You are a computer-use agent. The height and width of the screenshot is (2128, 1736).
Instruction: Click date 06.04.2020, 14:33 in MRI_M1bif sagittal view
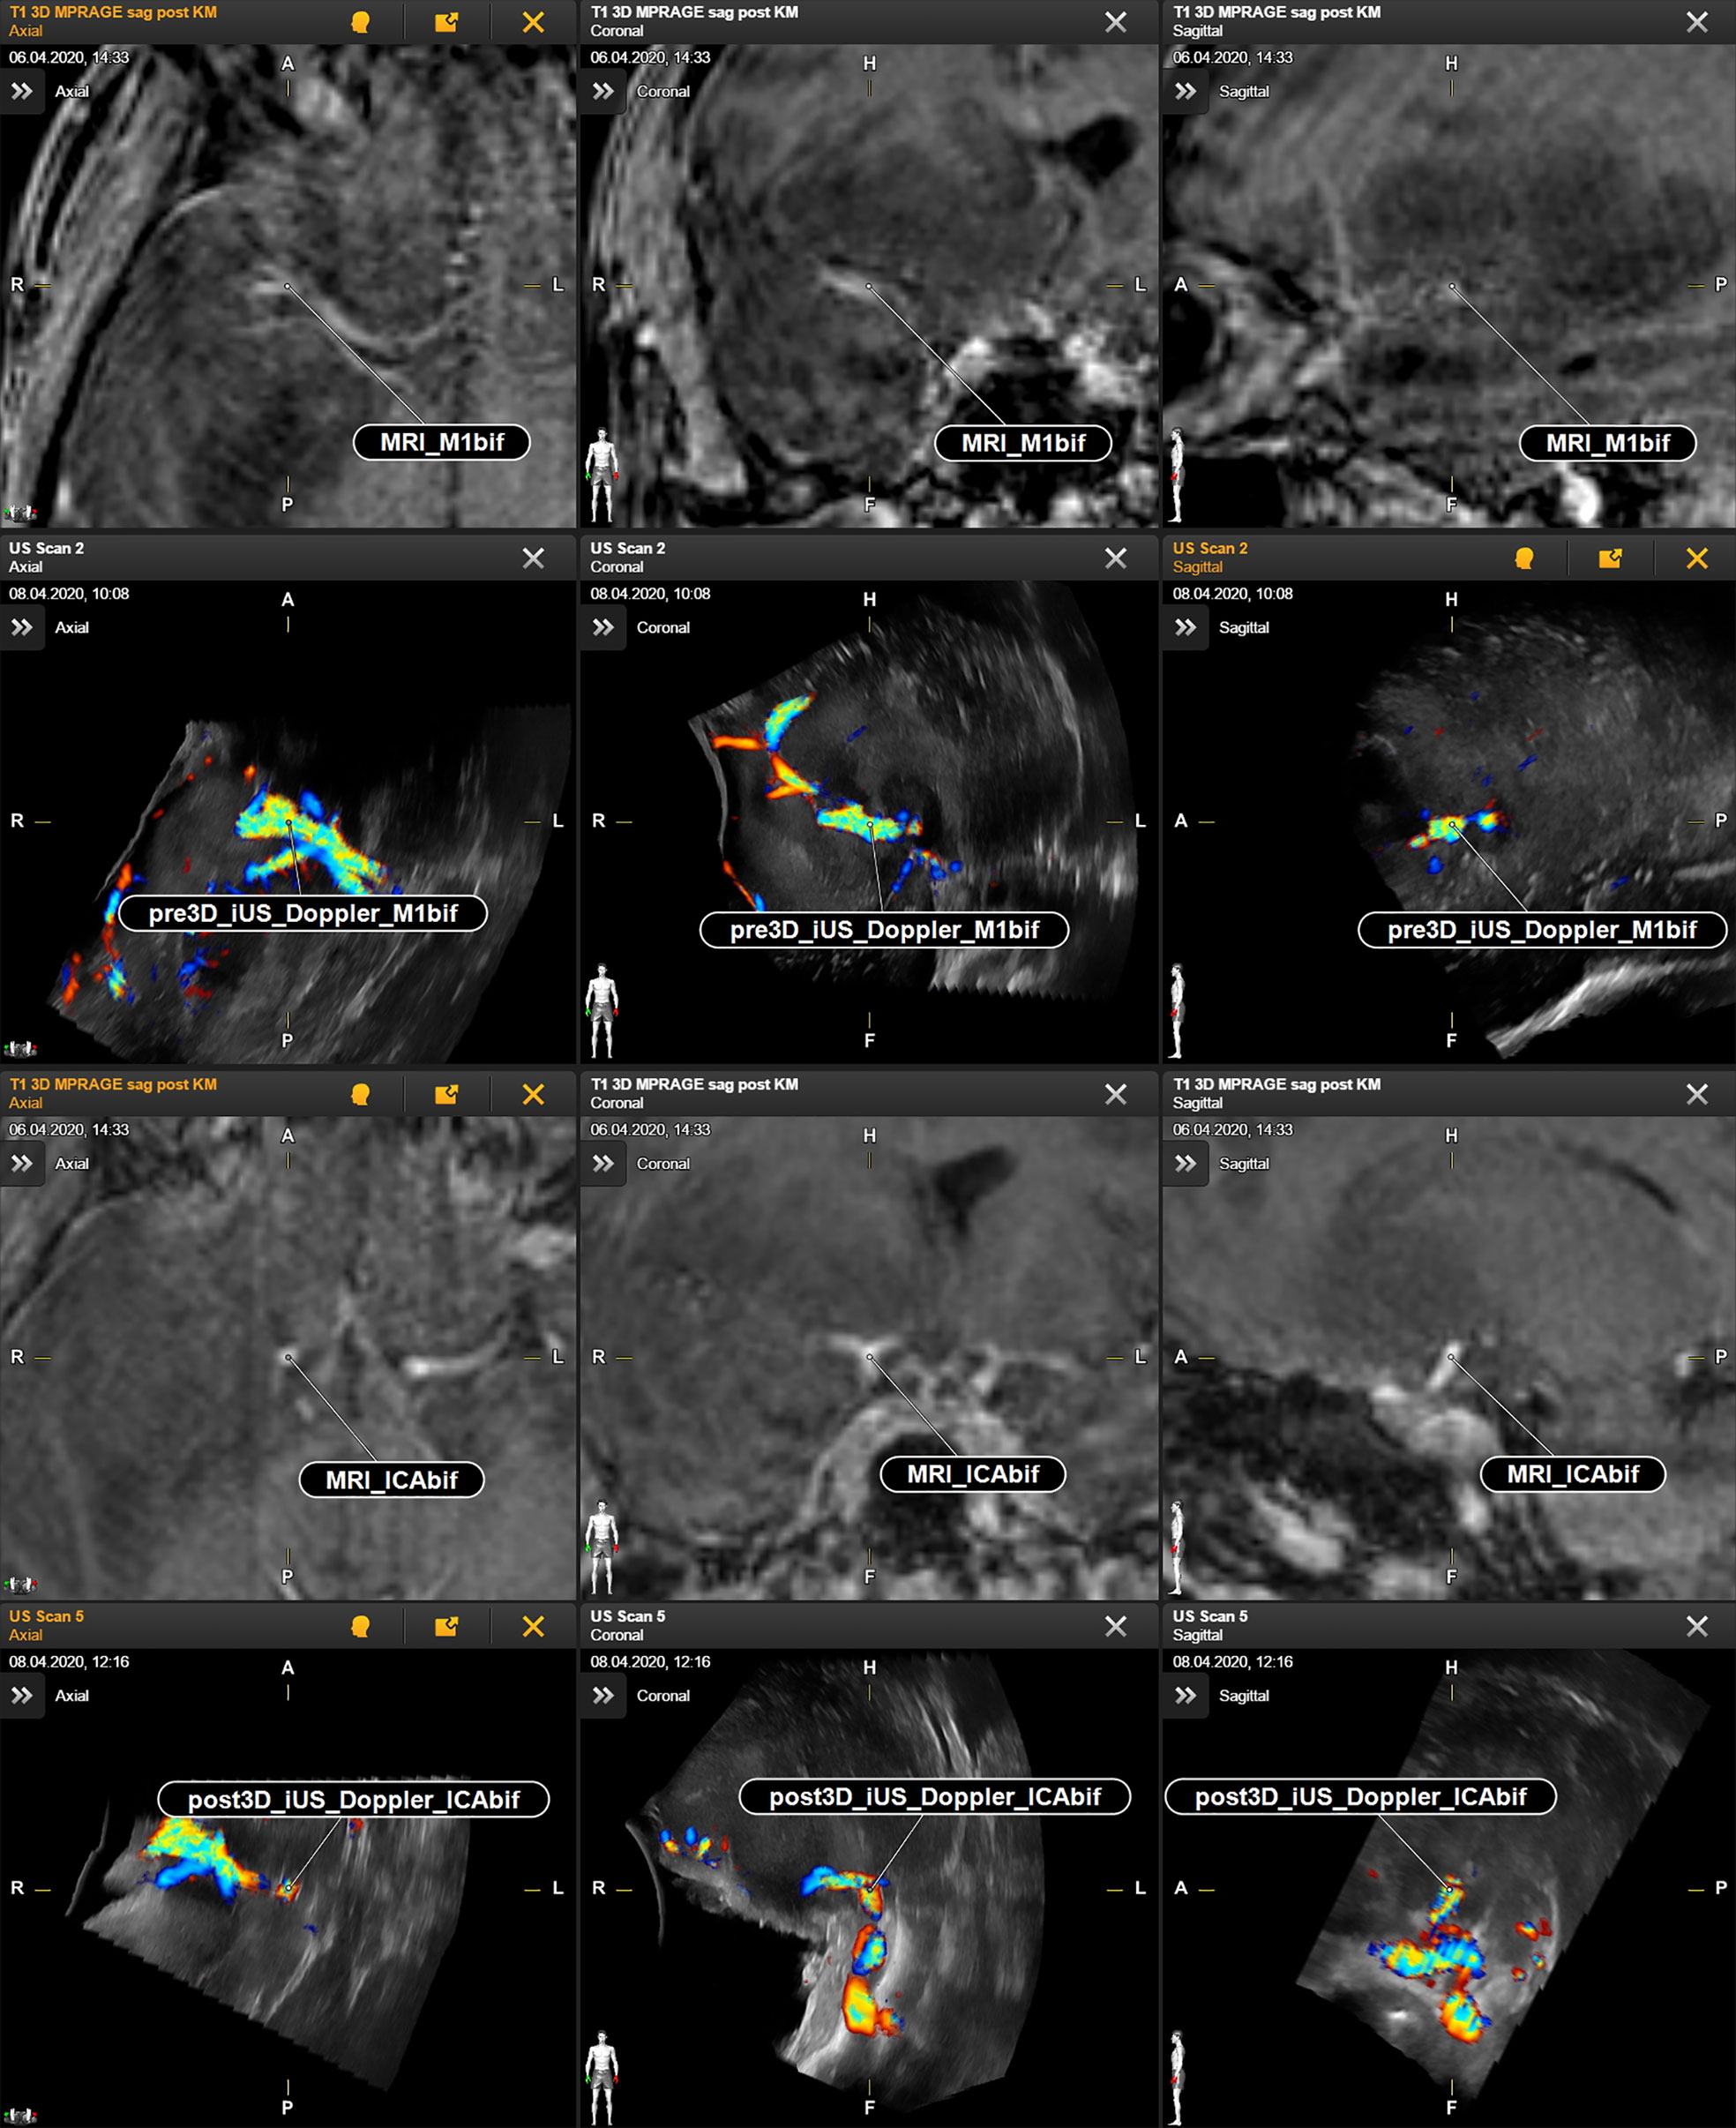click(x=1232, y=58)
